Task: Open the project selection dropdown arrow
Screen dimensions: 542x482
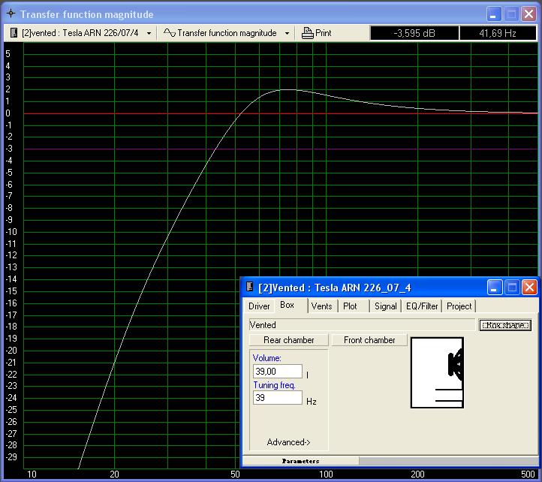Action: (x=149, y=33)
